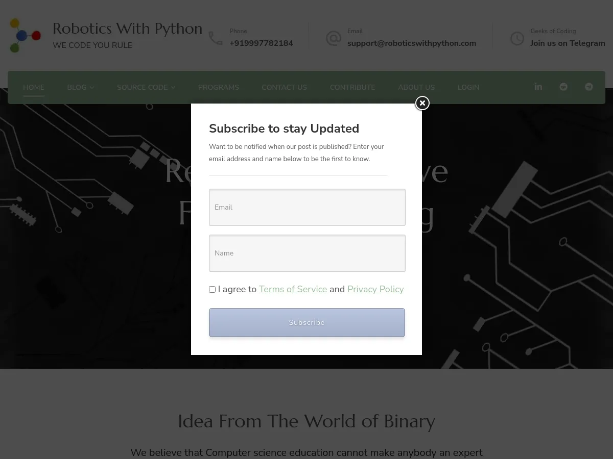
Task: Click the clock icon near Geeks of Coding
Action: pos(517,38)
